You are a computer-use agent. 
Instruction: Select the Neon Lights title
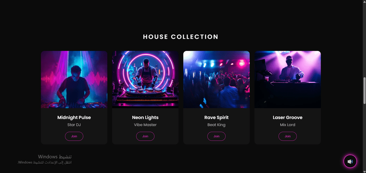[145, 117]
